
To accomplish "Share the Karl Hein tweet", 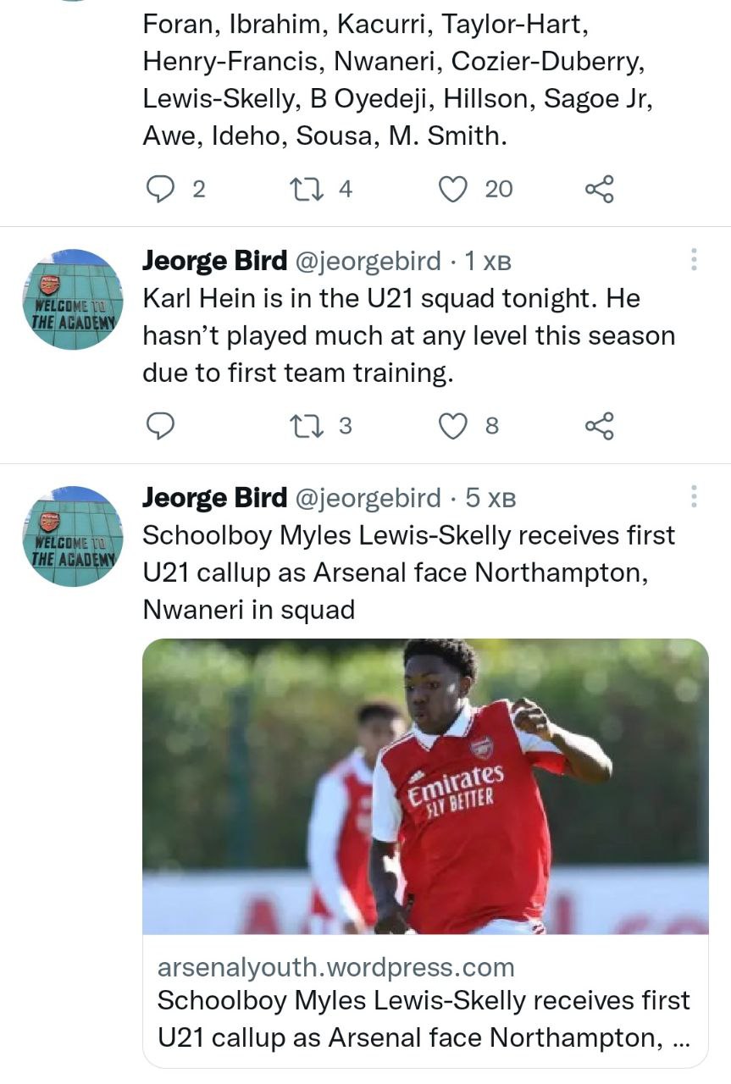I will tap(599, 426).
